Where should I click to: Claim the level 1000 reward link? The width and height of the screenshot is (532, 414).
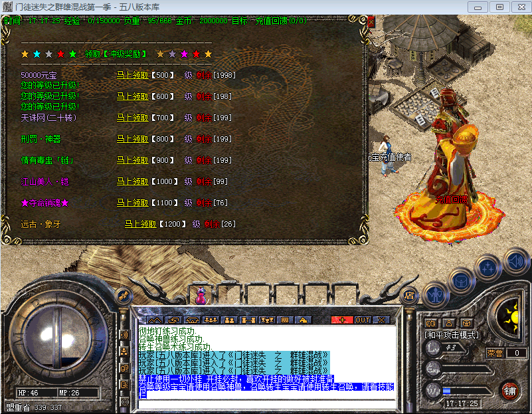(132, 181)
